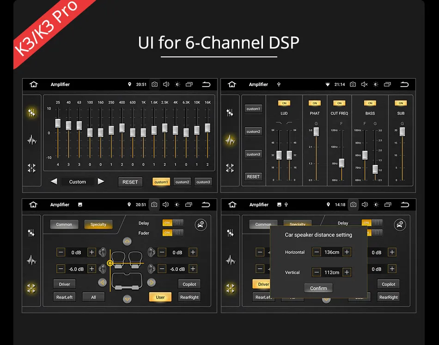Open equalizer sidebar icon in LUD screen
This screenshot has width=439, height=345.
pyautogui.click(x=230, y=113)
